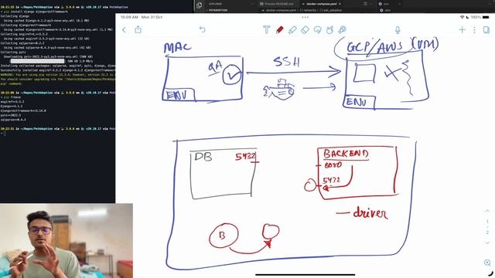Open the three-dot more options menu
This screenshot has height=278, width=495.
[474, 30]
